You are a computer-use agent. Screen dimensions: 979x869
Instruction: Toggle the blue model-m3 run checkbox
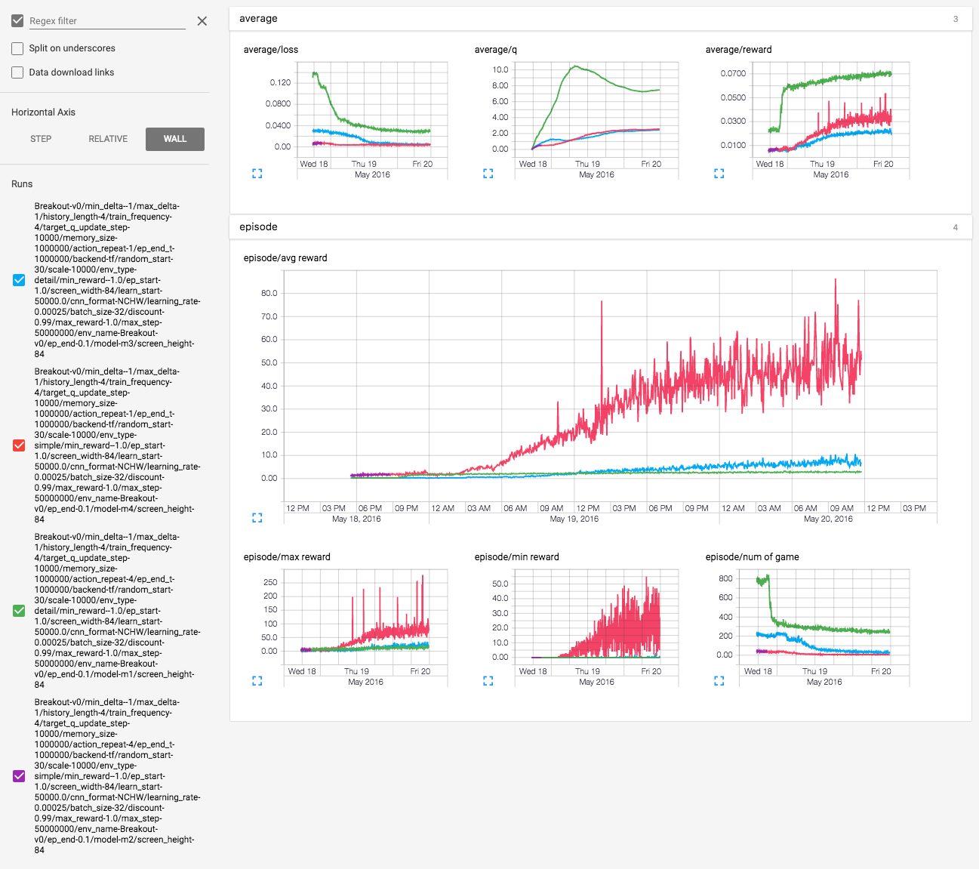[20, 280]
